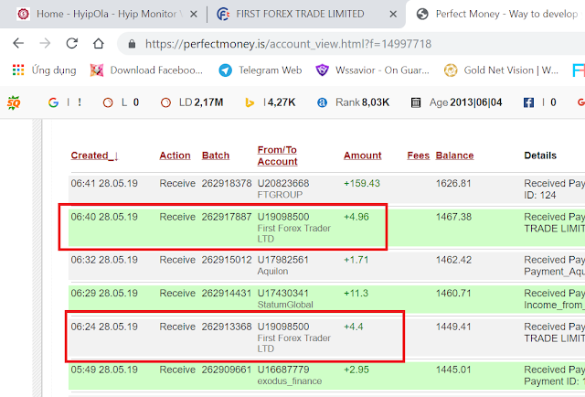Open the Ứng dụng apps grid bookmark
585x397 pixels.
pyautogui.click(x=44, y=70)
